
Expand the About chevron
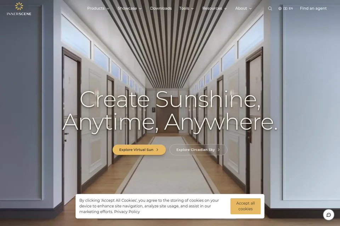point(250,8)
